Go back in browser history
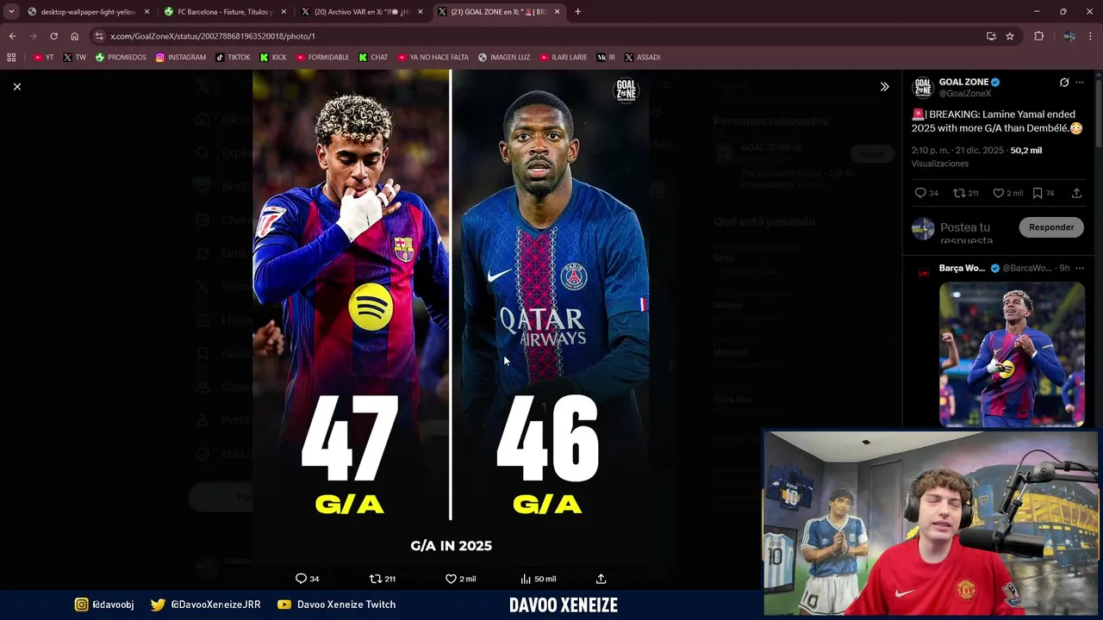The height and width of the screenshot is (620, 1103). 12,36
